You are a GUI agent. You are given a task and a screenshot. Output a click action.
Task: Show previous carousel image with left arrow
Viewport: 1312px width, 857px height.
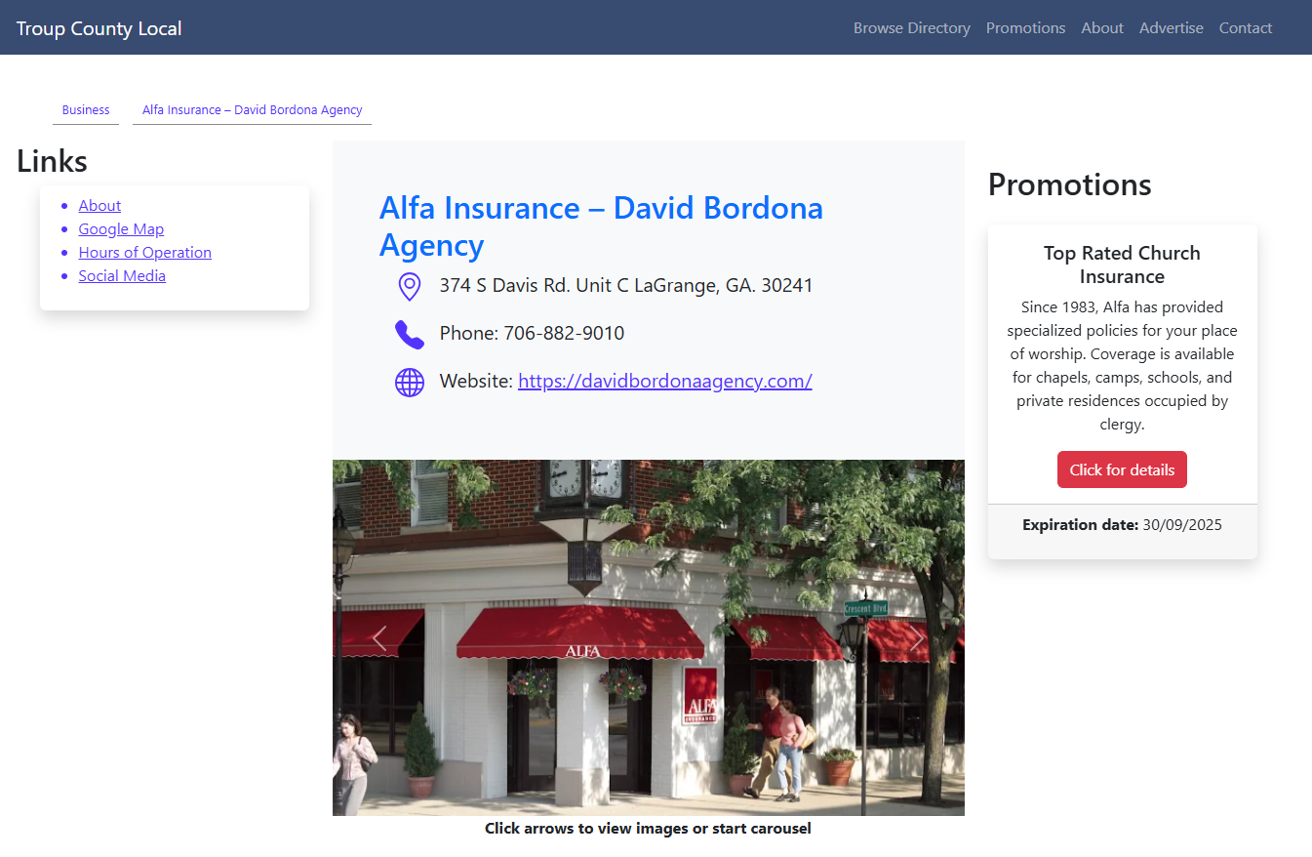pos(379,638)
